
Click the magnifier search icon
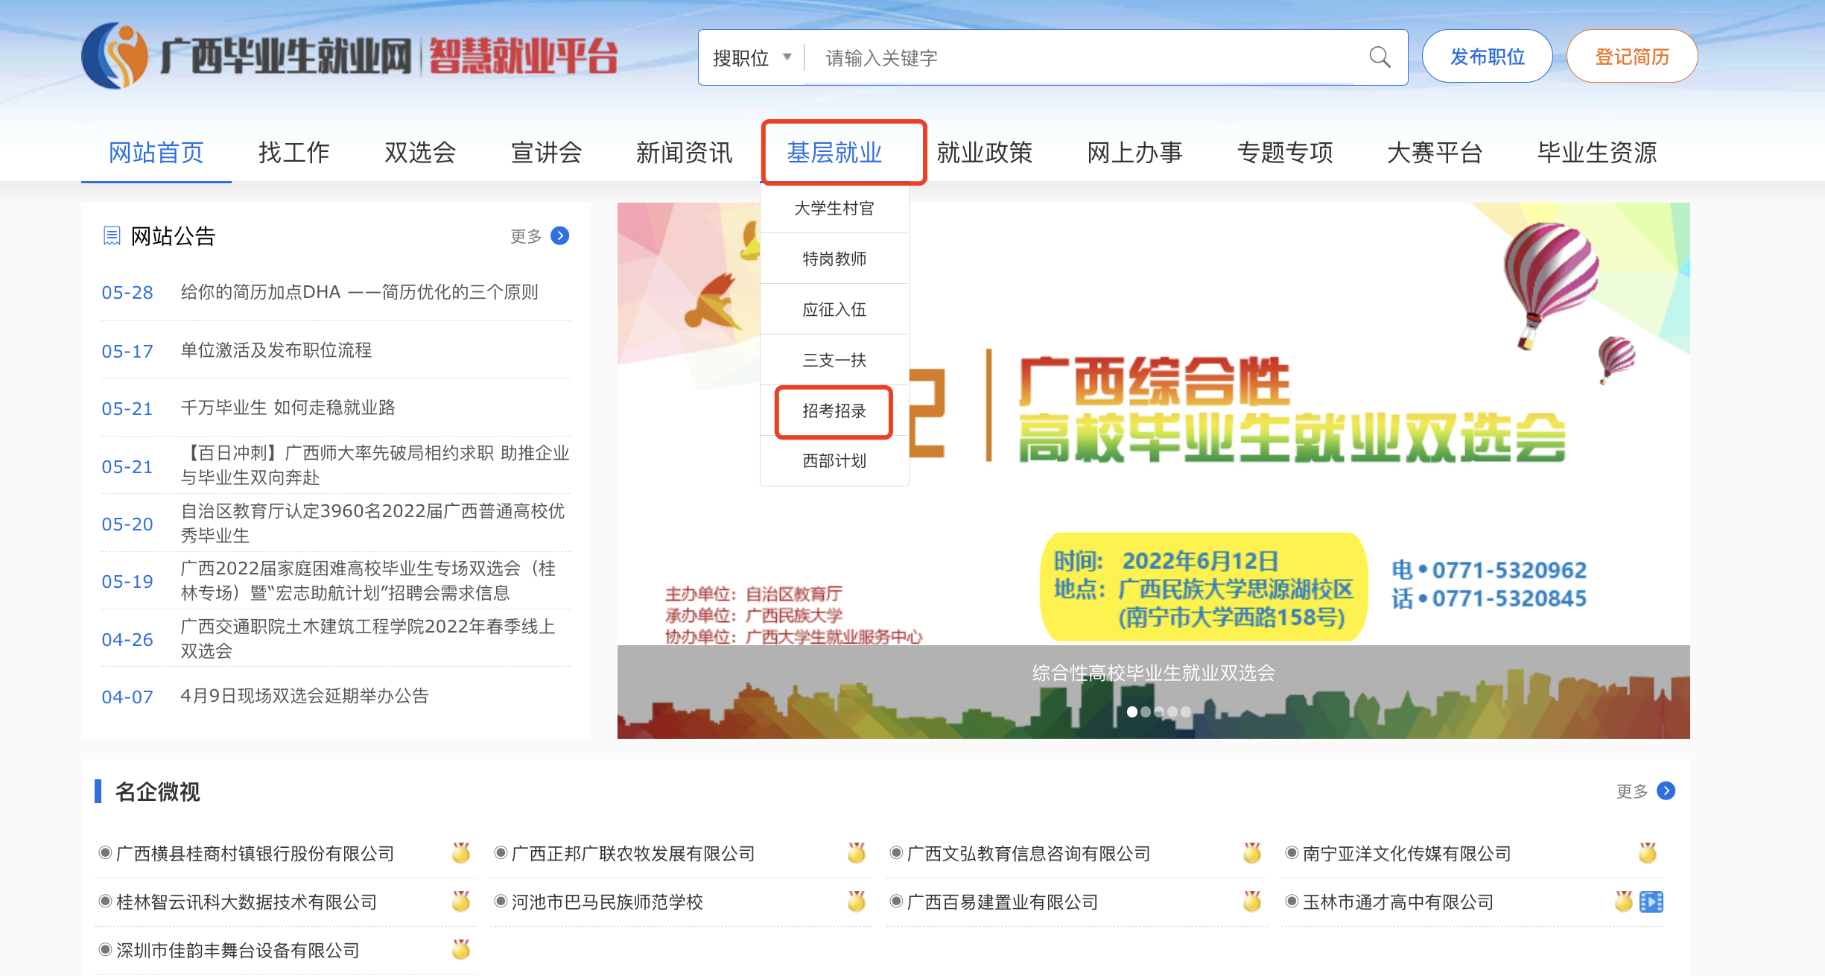(x=1379, y=57)
